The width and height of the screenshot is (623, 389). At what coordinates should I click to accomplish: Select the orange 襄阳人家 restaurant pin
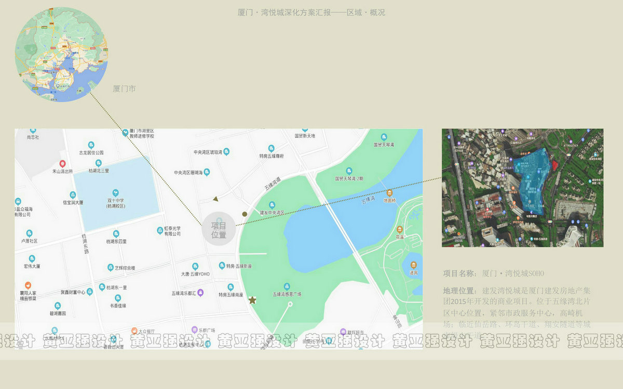tap(28, 285)
